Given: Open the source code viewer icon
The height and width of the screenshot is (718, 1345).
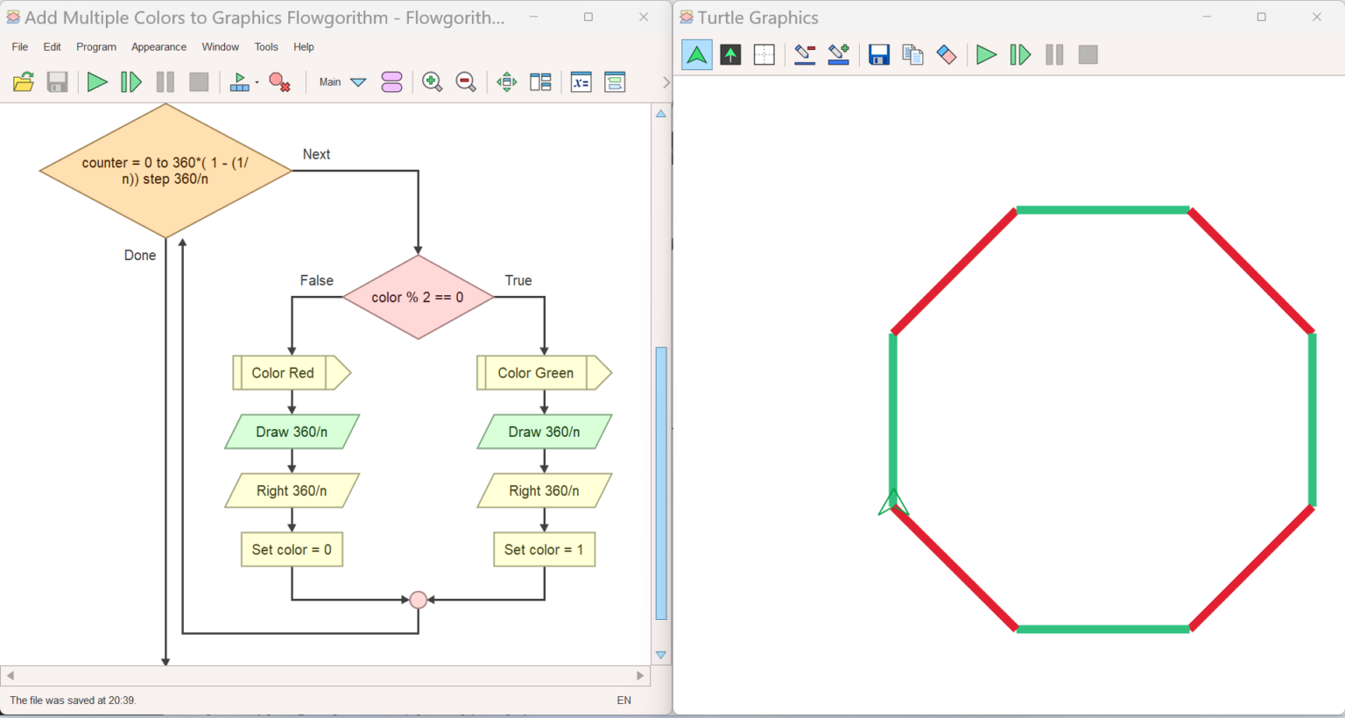Looking at the screenshot, I should (616, 82).
